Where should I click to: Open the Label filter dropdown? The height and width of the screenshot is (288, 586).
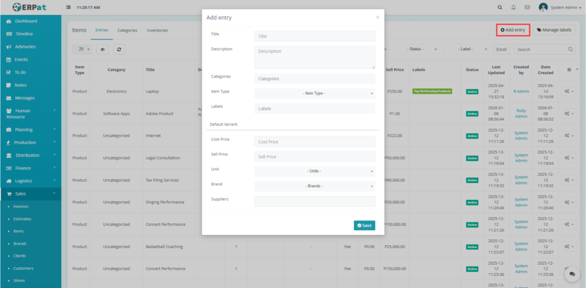click(x=467, y=49)
